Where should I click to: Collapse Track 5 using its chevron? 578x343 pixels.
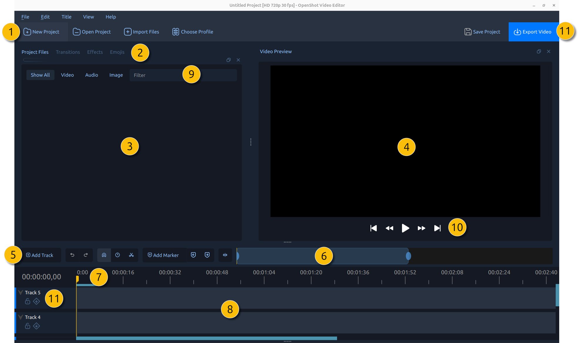coord(21,292)
